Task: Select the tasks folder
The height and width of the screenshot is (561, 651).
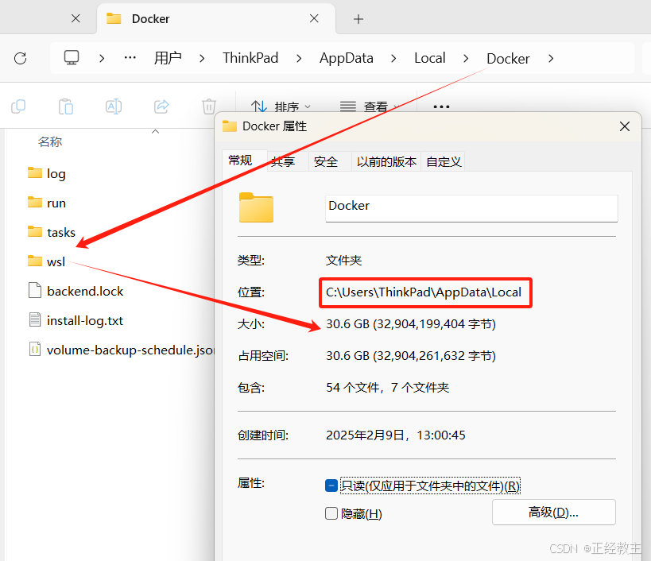Action: [x=52, y=232]
